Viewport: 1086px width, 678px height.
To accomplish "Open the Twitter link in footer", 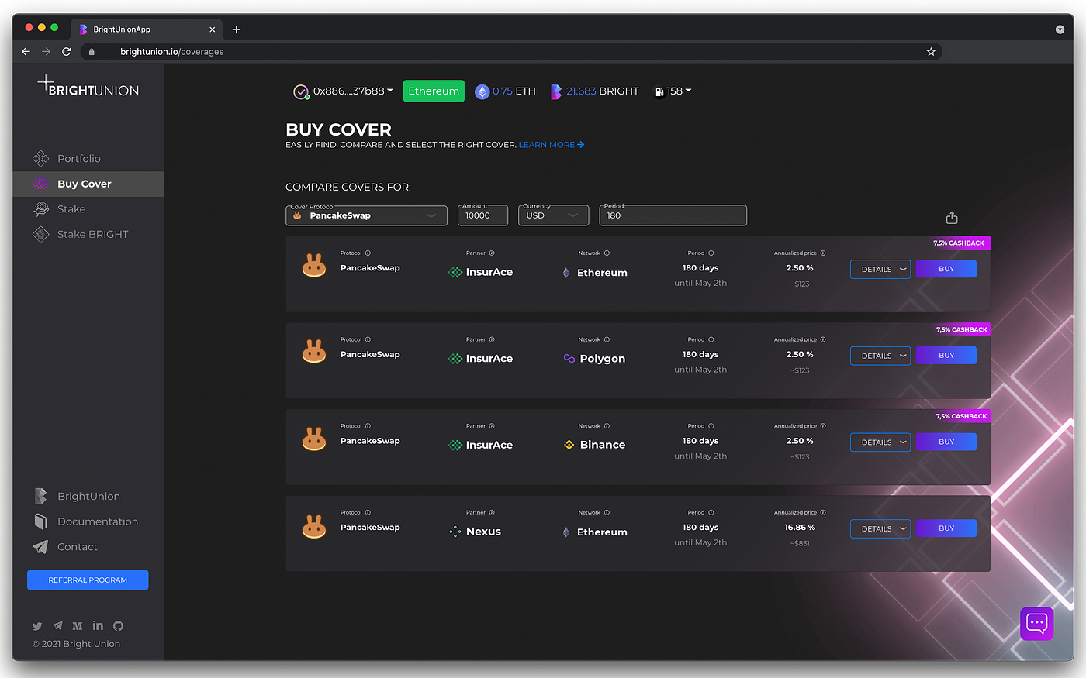I will pos(37,626).
